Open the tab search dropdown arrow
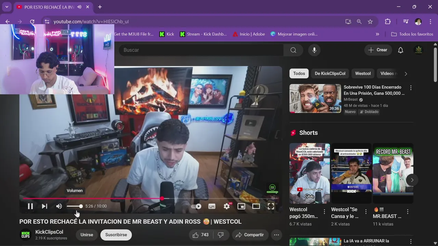 pyautogui.click(x=7, y=7)
